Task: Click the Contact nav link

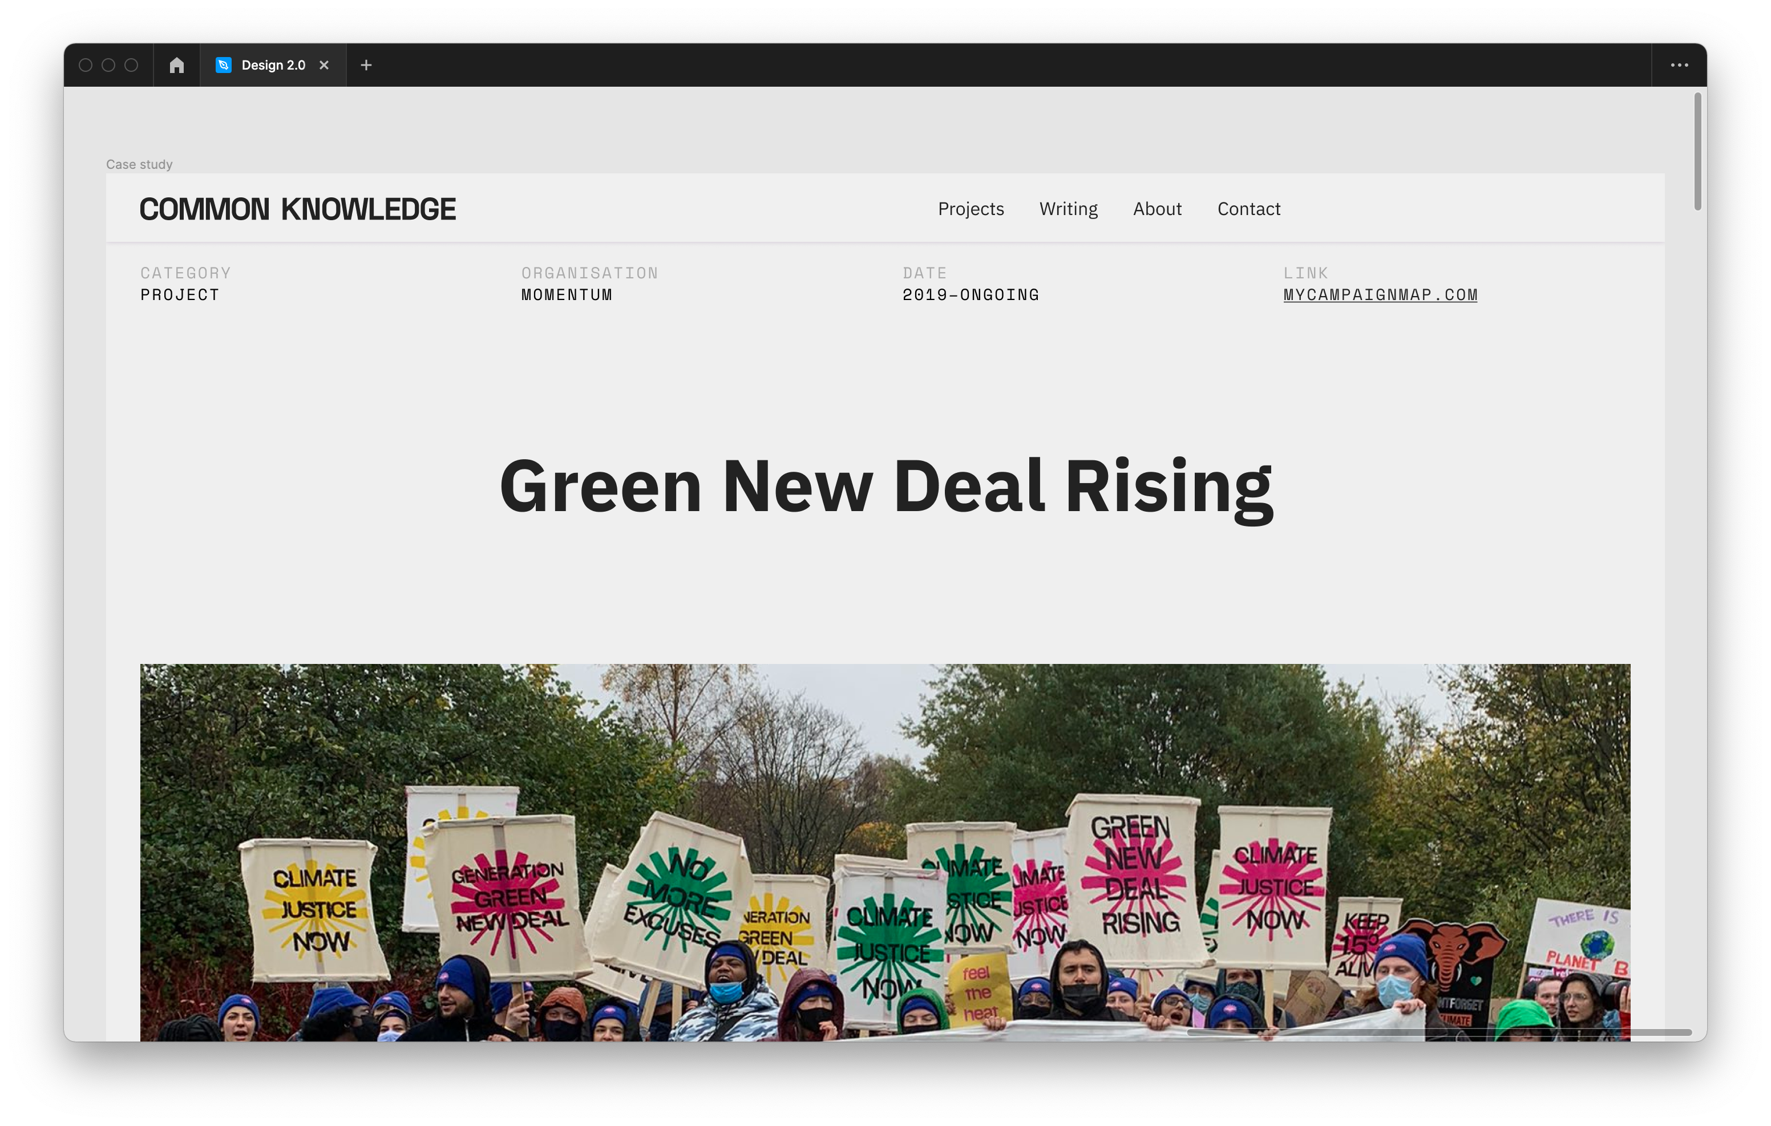Action: [1249, 209]
